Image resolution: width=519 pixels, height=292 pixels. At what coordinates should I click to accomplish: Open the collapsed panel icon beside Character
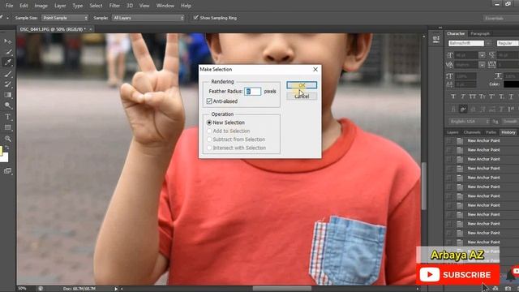pos(436,40)
